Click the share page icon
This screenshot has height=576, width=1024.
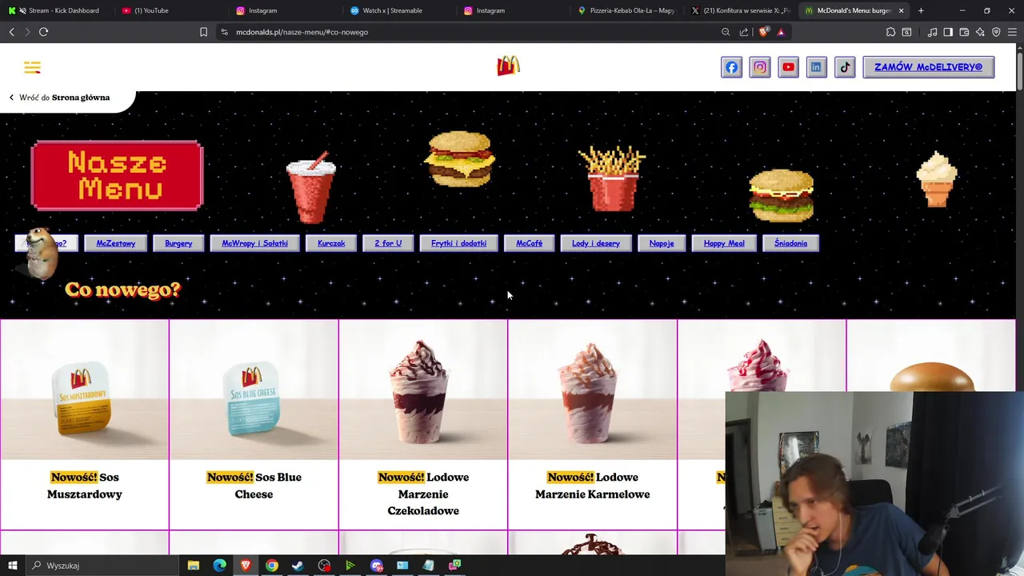tap(744, 32)
